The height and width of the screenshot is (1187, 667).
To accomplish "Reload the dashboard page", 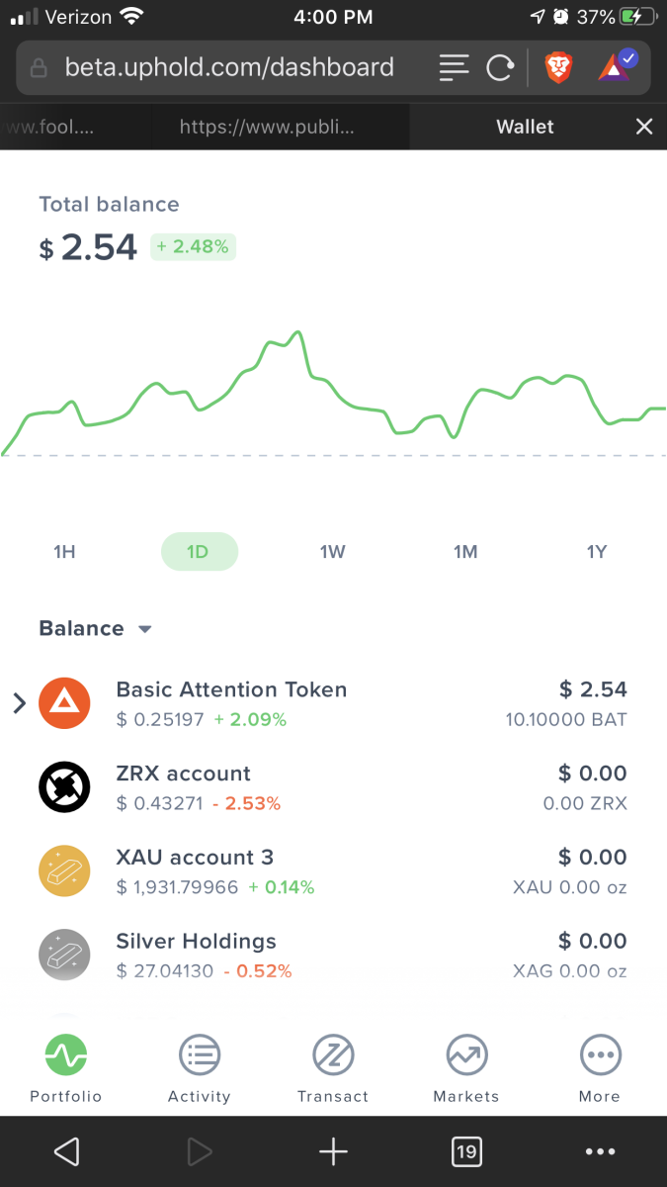I will point(499,67).
